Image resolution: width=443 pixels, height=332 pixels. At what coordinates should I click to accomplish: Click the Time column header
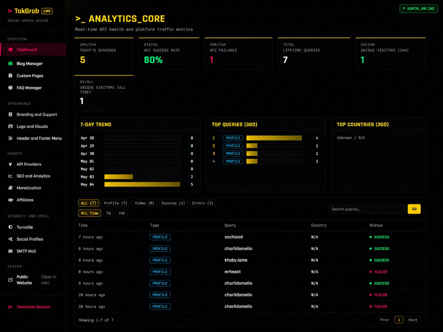click(x=83, y=225)
